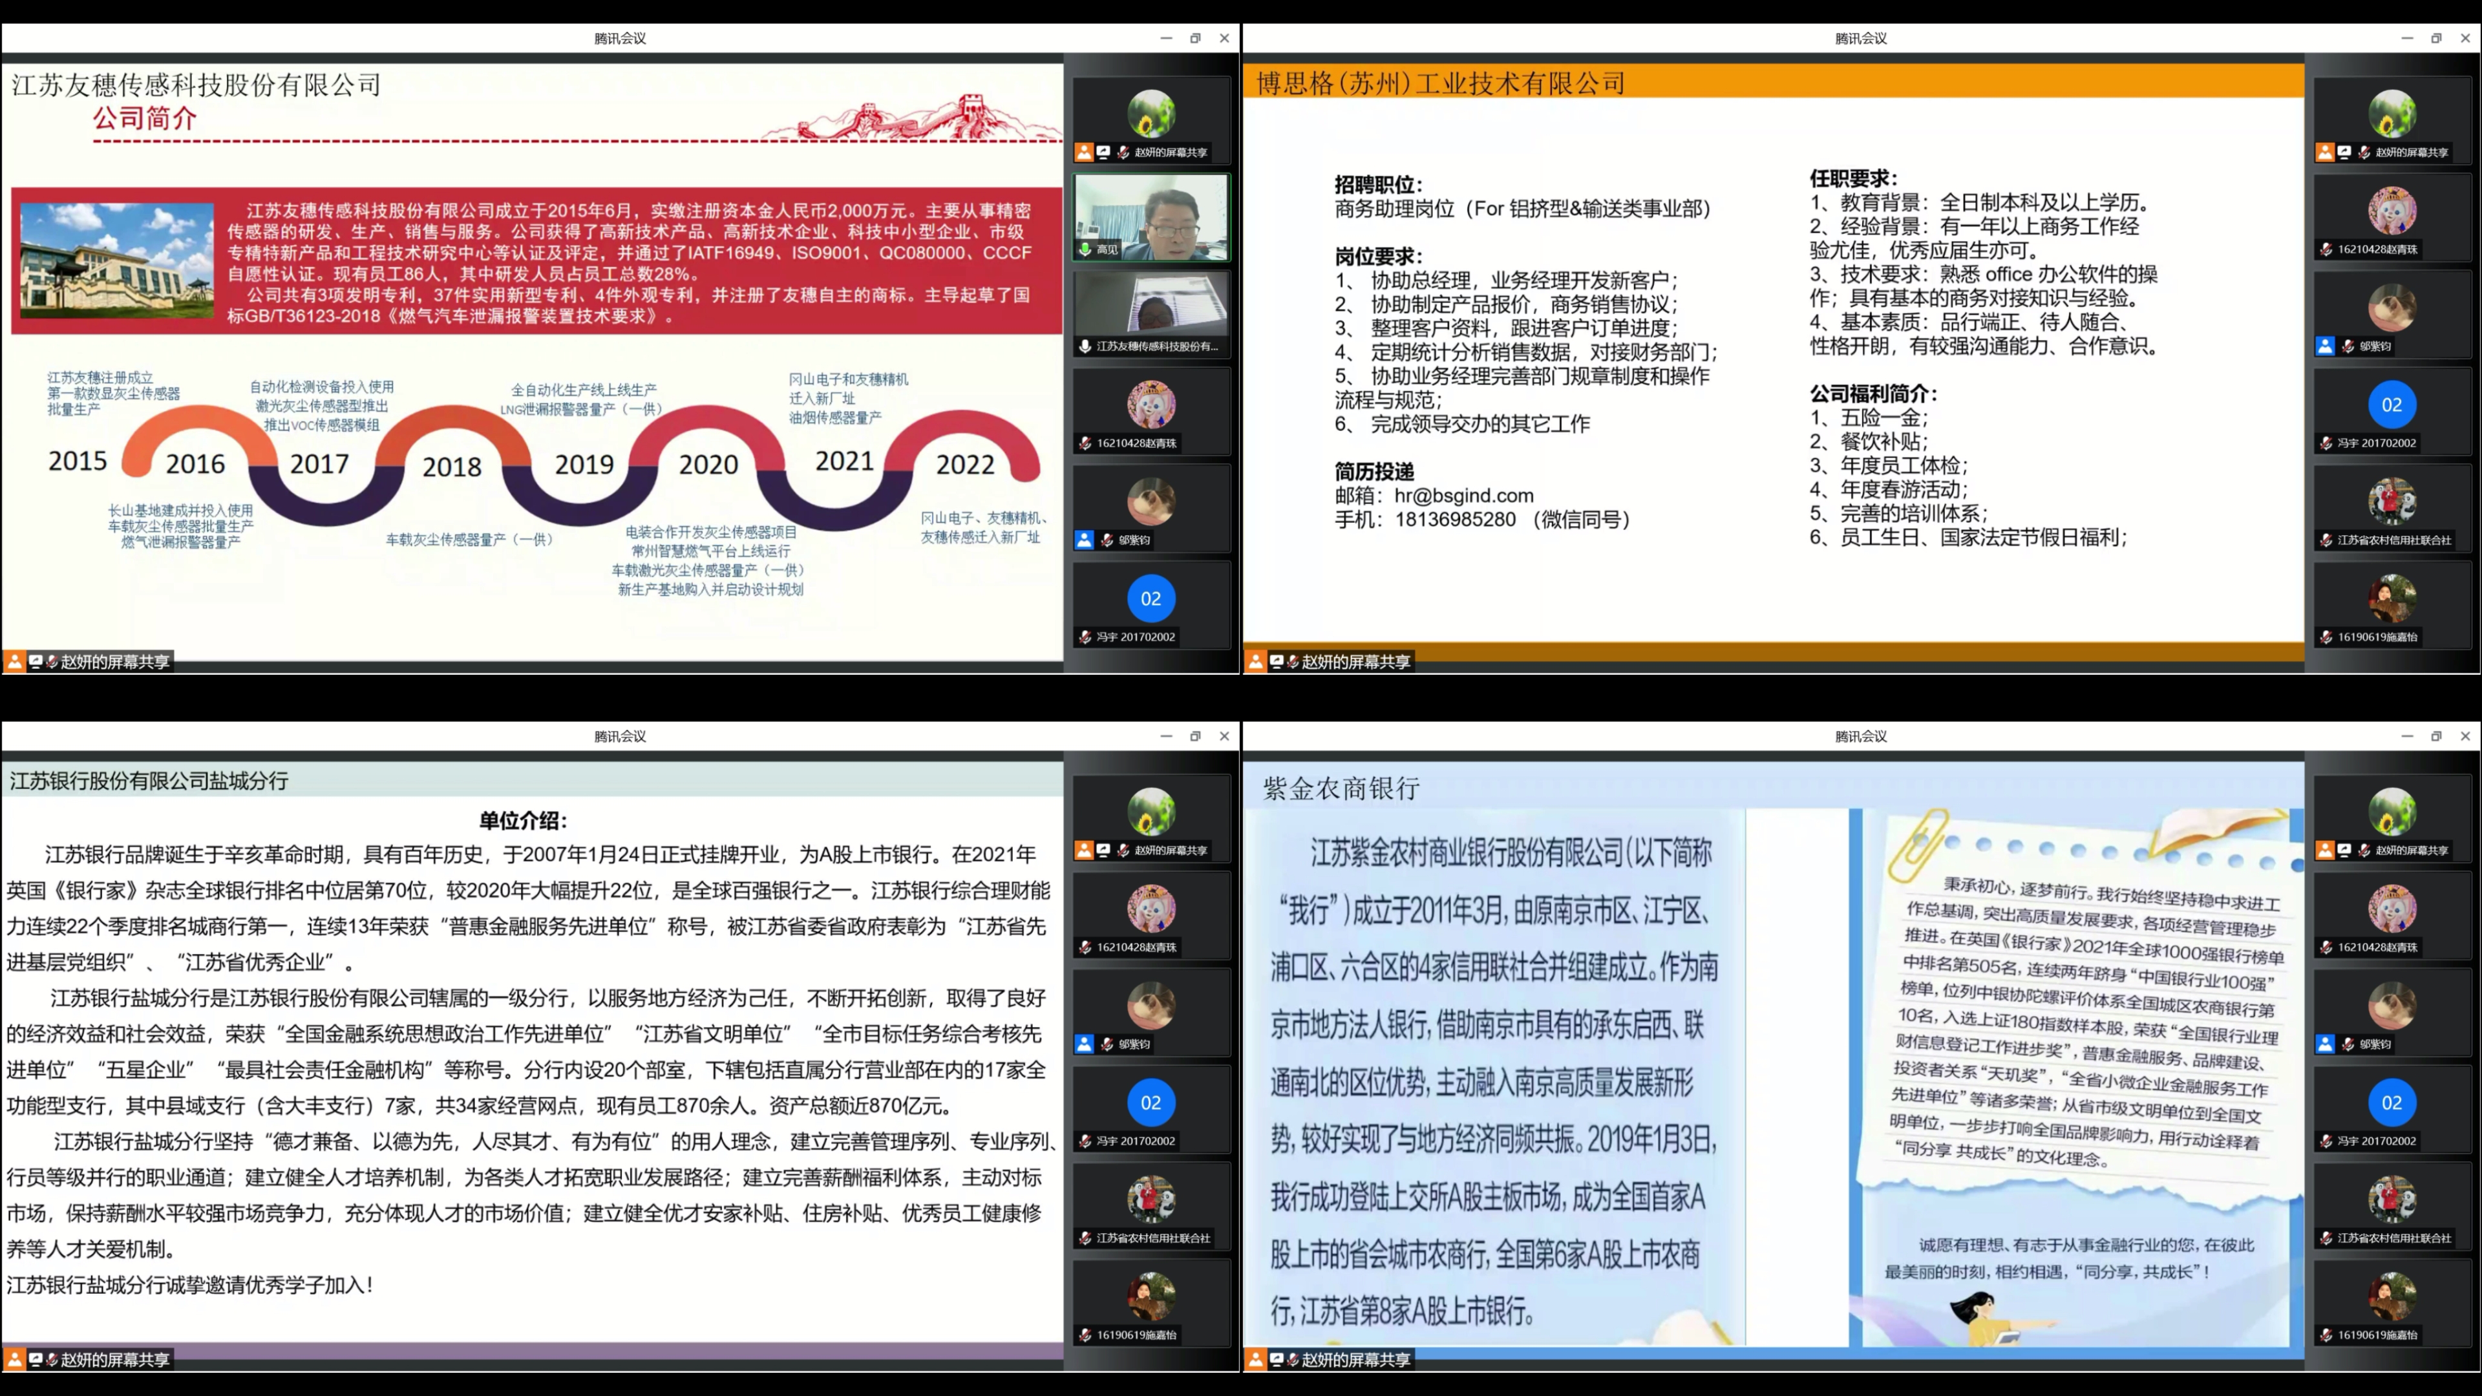2482x1396 pixels.
Task: Restore the window showing 江苏友穗 slide
Action: [x=1196, y=39]
